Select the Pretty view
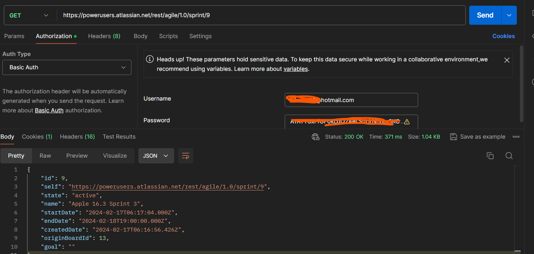The image size is (534, 254). tap(16, 156)
